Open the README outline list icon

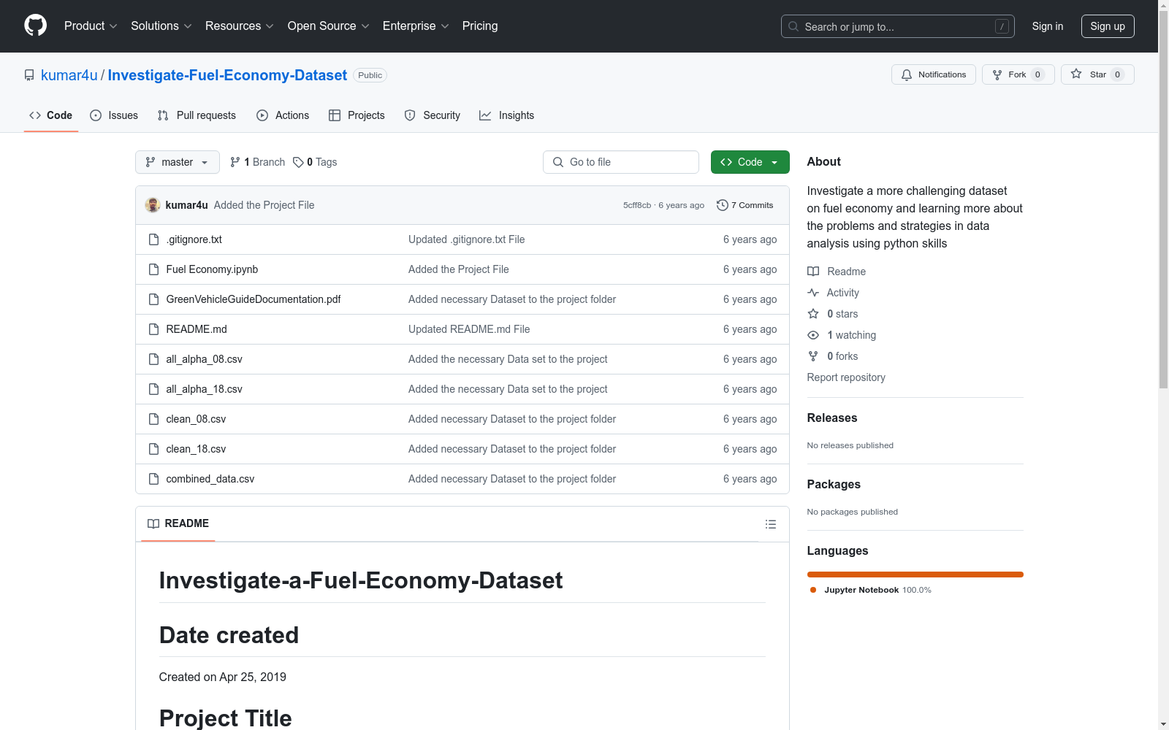[x=770, y=524]
